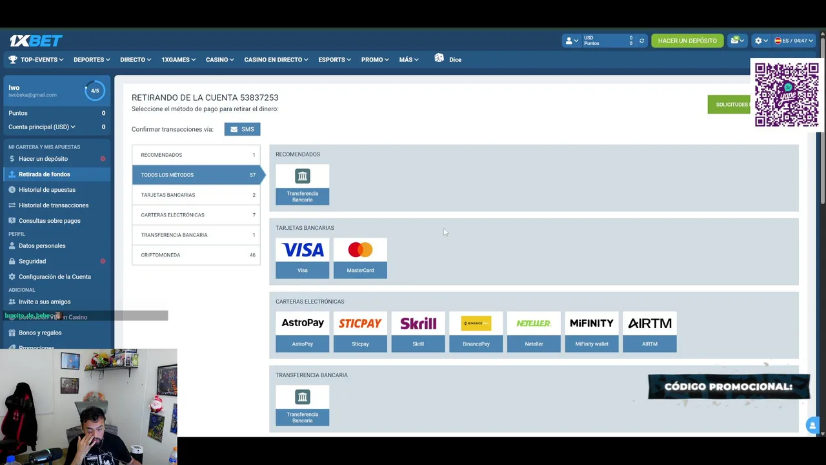Image resolution: width=826 pixels, height=465 pixels.
Task: Open Seguridad settings
Action: click(57, 262)
